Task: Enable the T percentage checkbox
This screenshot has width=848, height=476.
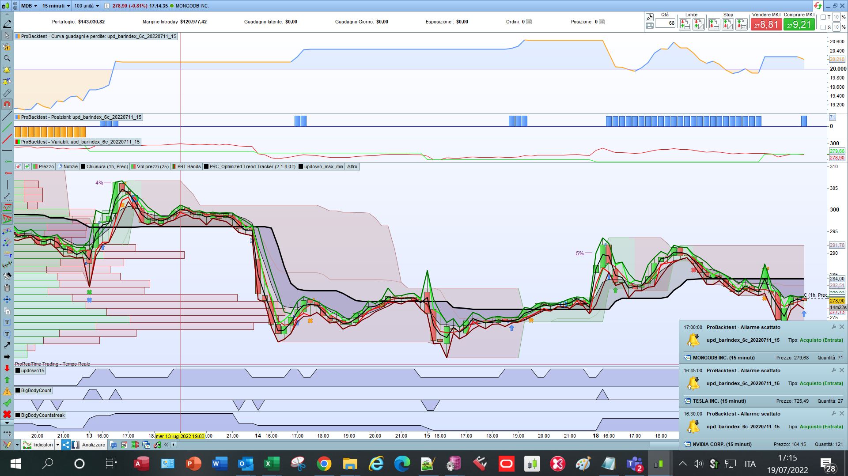Action: click(823, 17)
